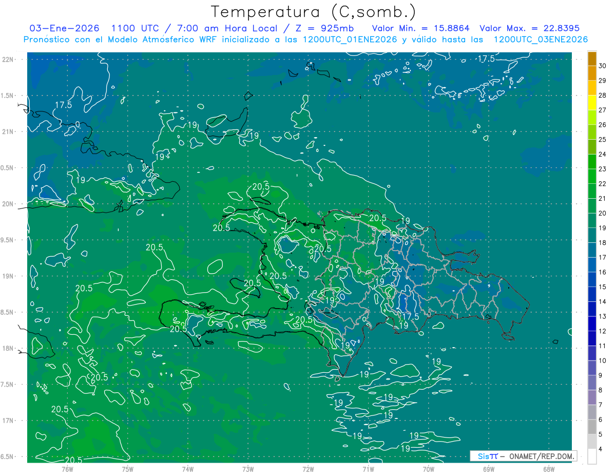The height and width of the screenshot is (476, 616).
Task: Click the color scale label "14"
Action: 603,302
